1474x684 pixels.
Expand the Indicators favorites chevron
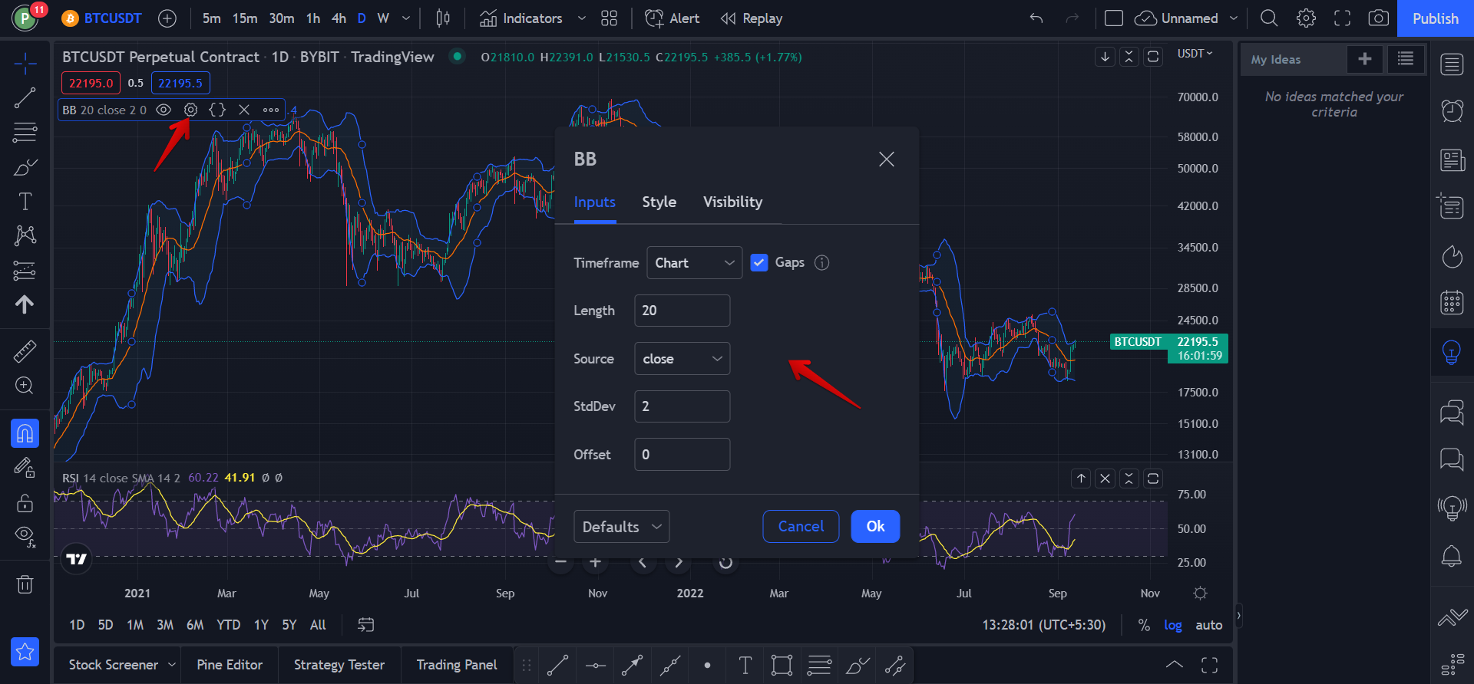(x=582, y=18)
